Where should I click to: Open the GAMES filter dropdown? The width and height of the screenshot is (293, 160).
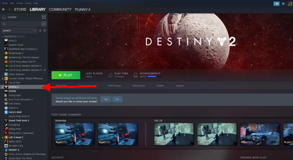click(x=19, y=30)
